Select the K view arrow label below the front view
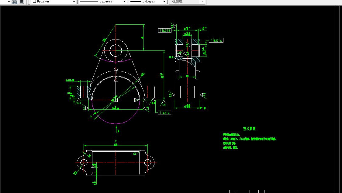The image size is (342, 193). 119,131
